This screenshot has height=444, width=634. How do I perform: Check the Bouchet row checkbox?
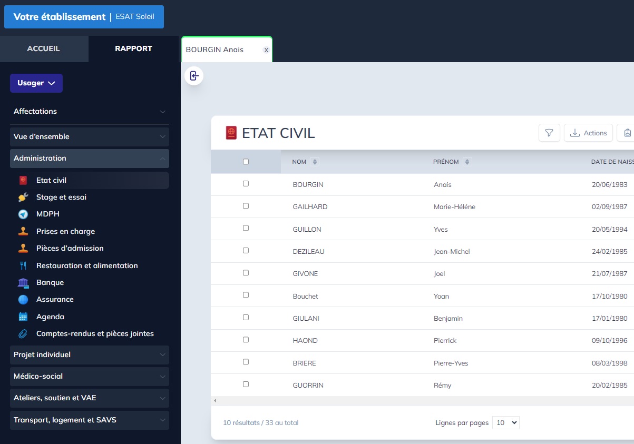246,295
